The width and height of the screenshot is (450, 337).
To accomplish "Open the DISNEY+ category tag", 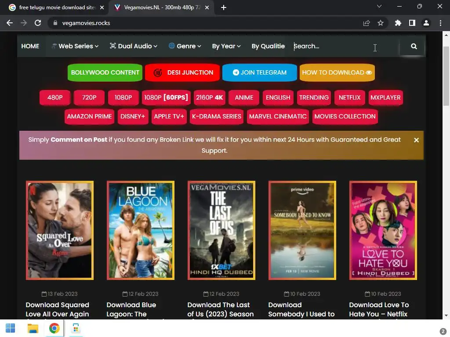I will 133,116.
